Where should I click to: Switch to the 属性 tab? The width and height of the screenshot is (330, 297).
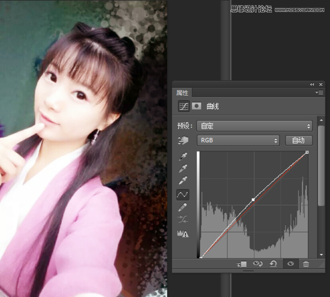coord(182,93)
